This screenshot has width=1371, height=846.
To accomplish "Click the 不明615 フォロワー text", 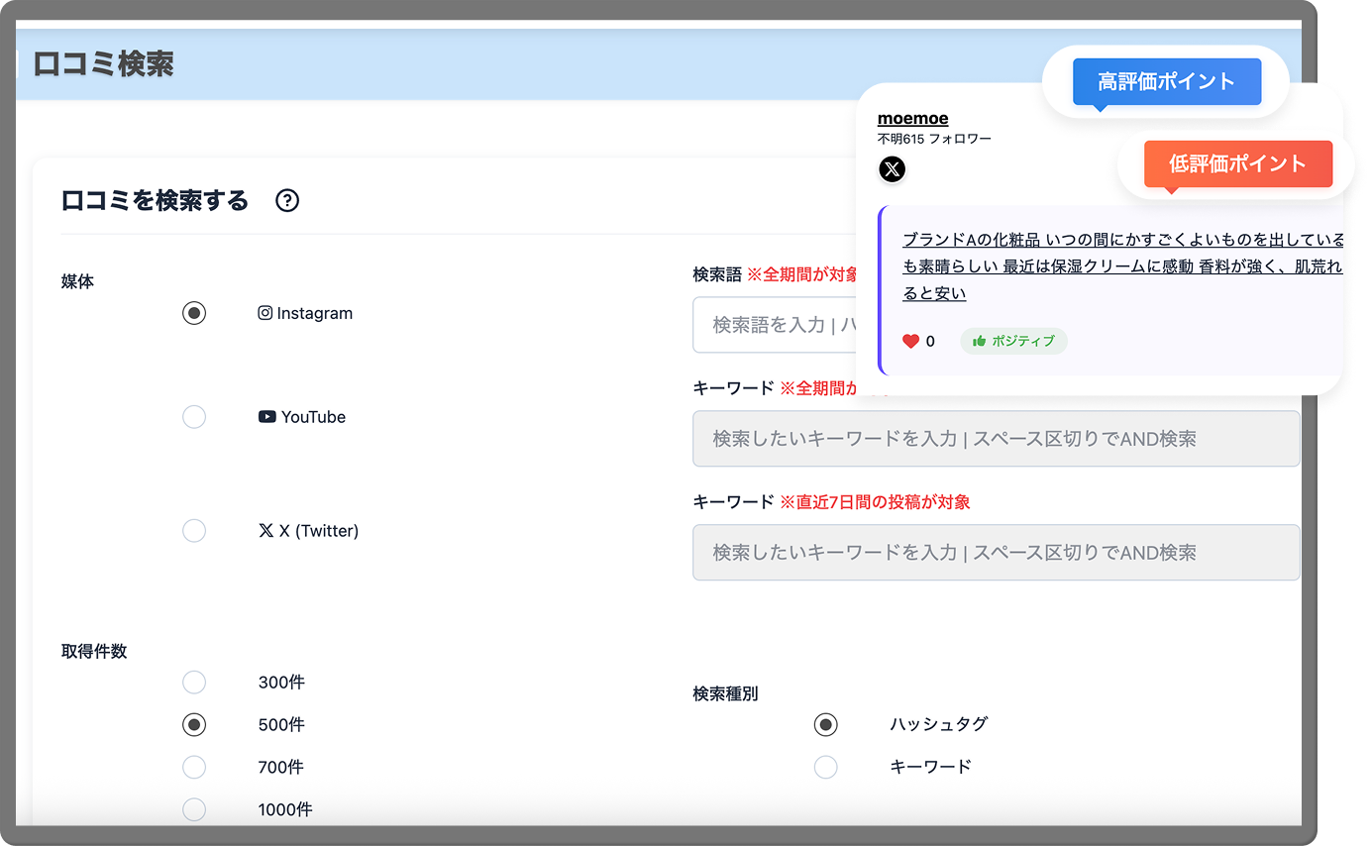I will (934, 139).
